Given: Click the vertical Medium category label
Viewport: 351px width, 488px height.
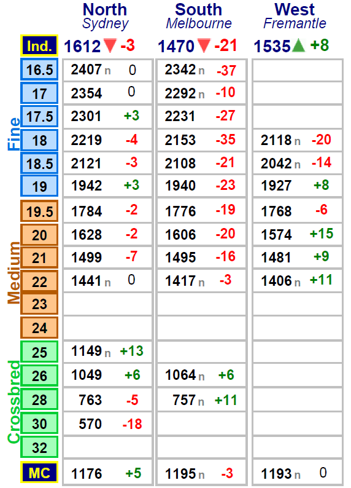Looking at the screenshot, I should 13,273.
